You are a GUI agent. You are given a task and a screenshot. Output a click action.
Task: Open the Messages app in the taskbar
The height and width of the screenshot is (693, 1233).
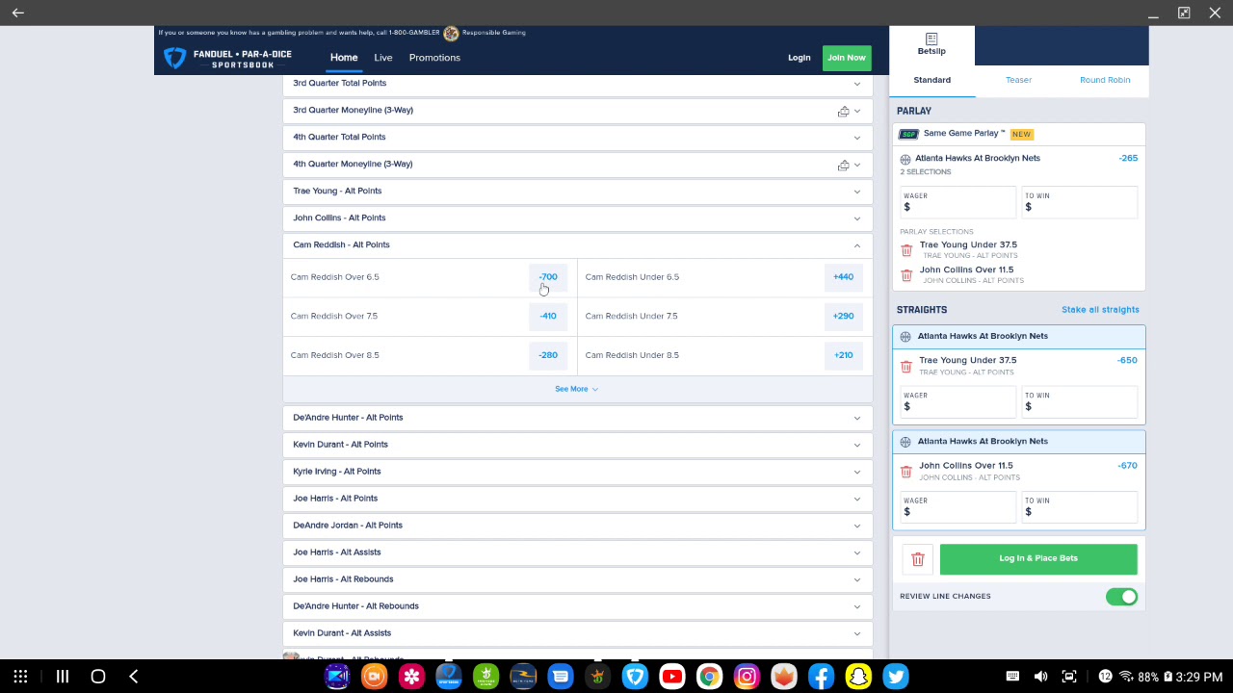(x=560, y=677)
